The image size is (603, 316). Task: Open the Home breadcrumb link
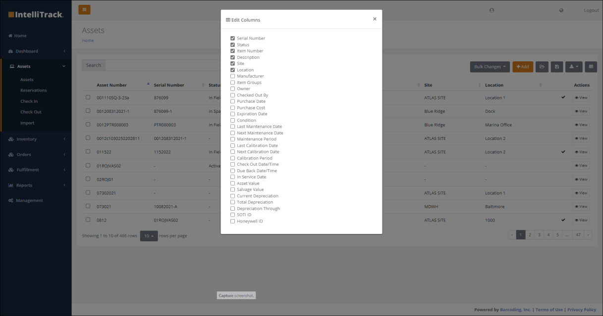(x=88, y=41)
